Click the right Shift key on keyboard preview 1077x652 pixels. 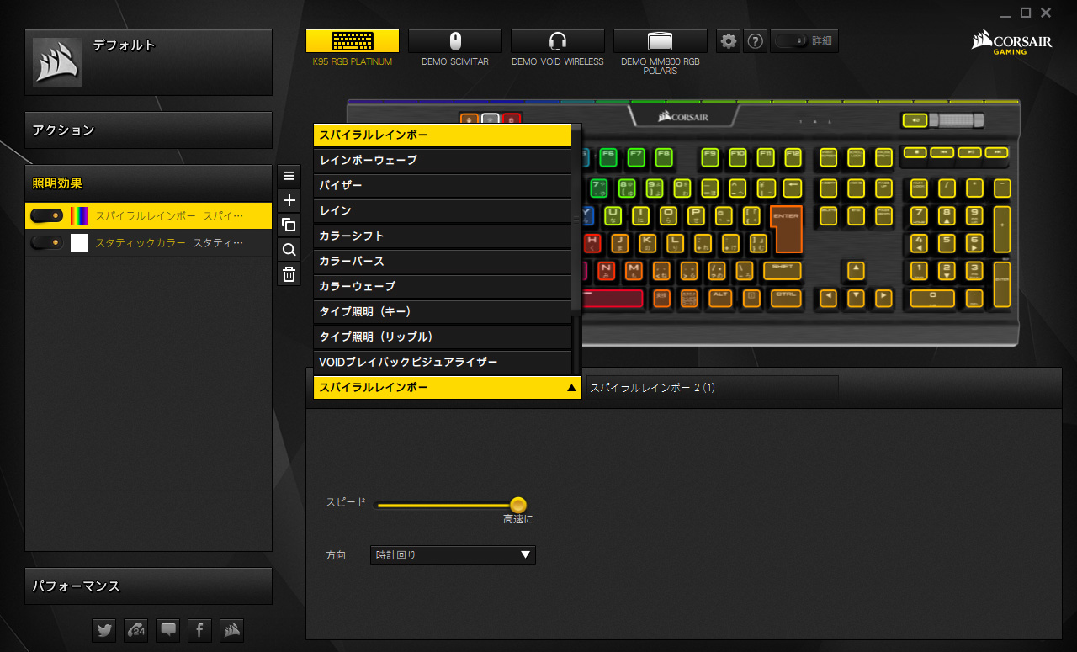pyautogui.click(x=783, y=270)
